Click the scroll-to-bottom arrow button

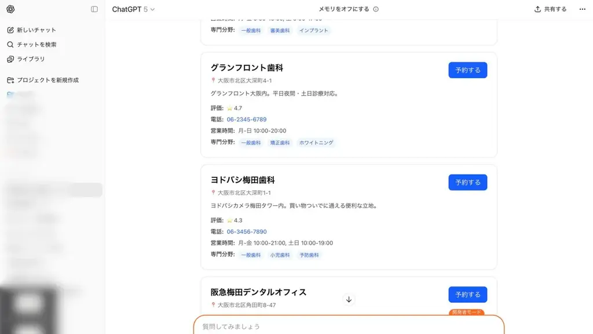[x=349, y=299]
